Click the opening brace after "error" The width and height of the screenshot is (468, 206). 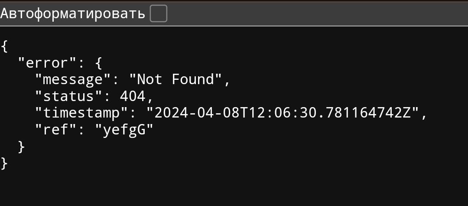click(98, 64)
